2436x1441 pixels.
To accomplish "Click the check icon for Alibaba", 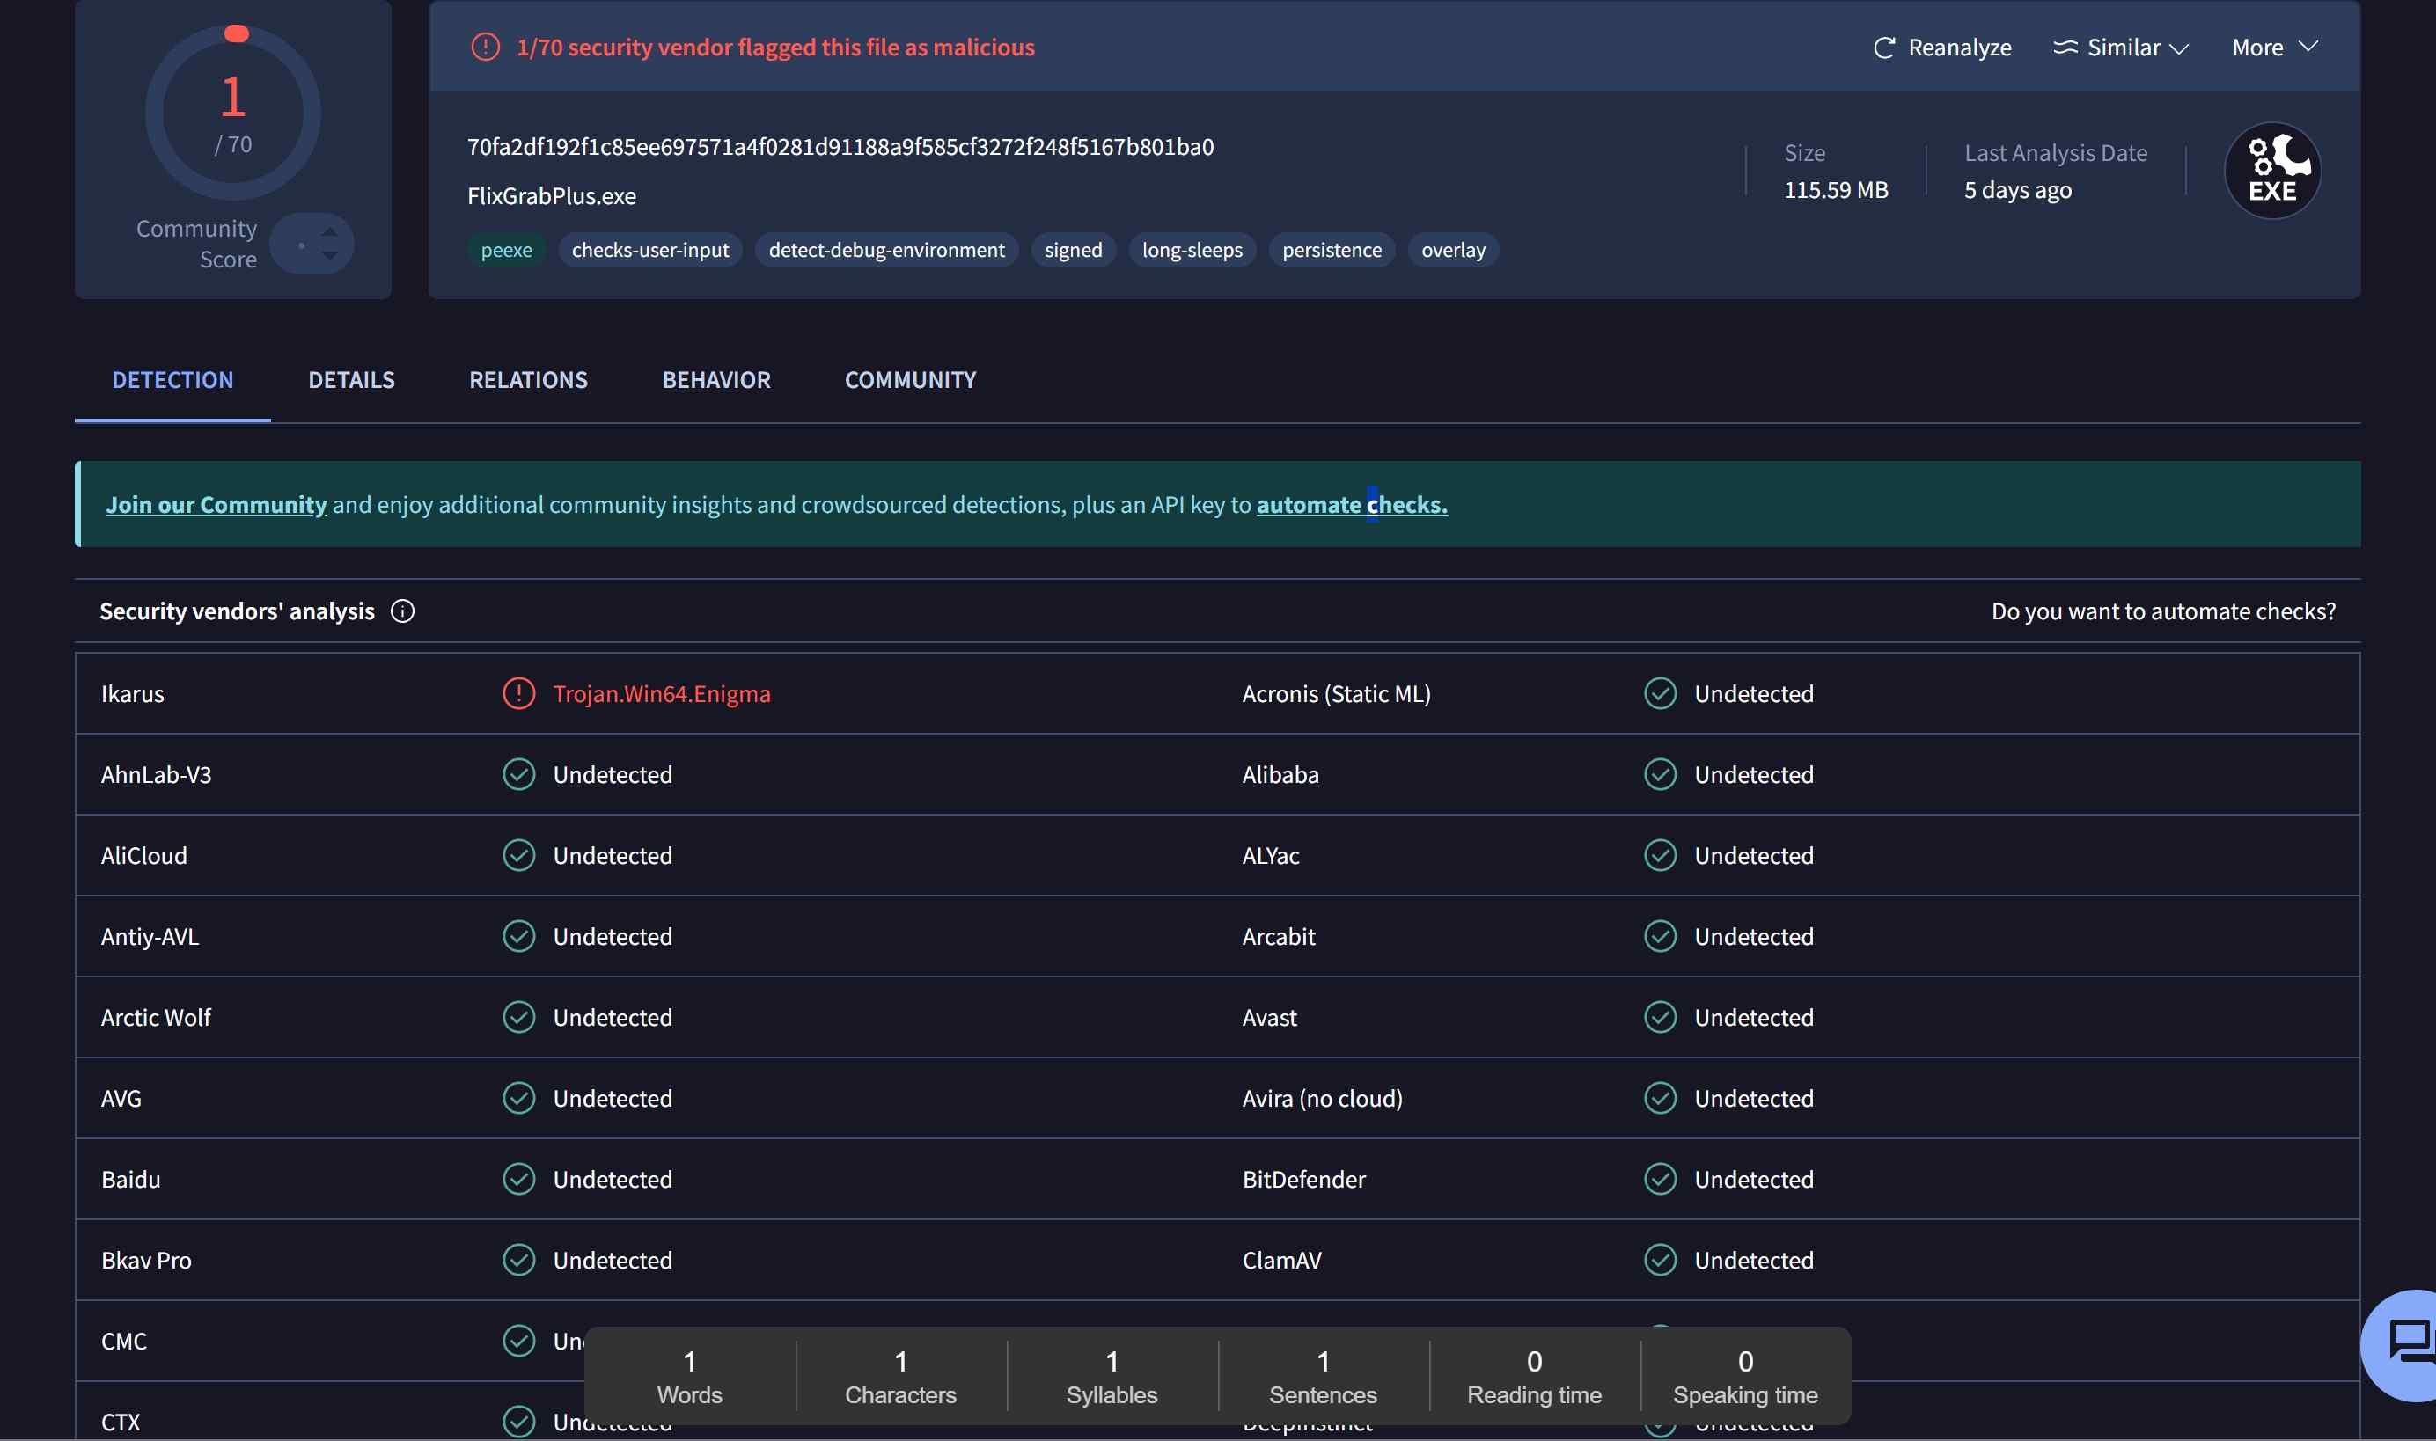I will [1660, 775].
